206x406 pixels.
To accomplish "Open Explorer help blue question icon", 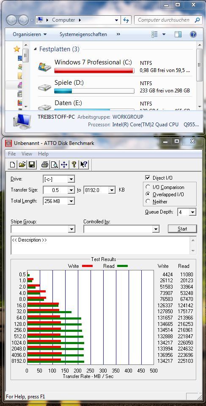I will point(193,34).
